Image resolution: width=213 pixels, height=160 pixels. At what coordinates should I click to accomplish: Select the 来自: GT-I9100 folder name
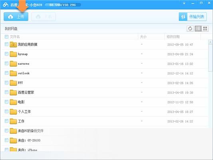point(29,140)
